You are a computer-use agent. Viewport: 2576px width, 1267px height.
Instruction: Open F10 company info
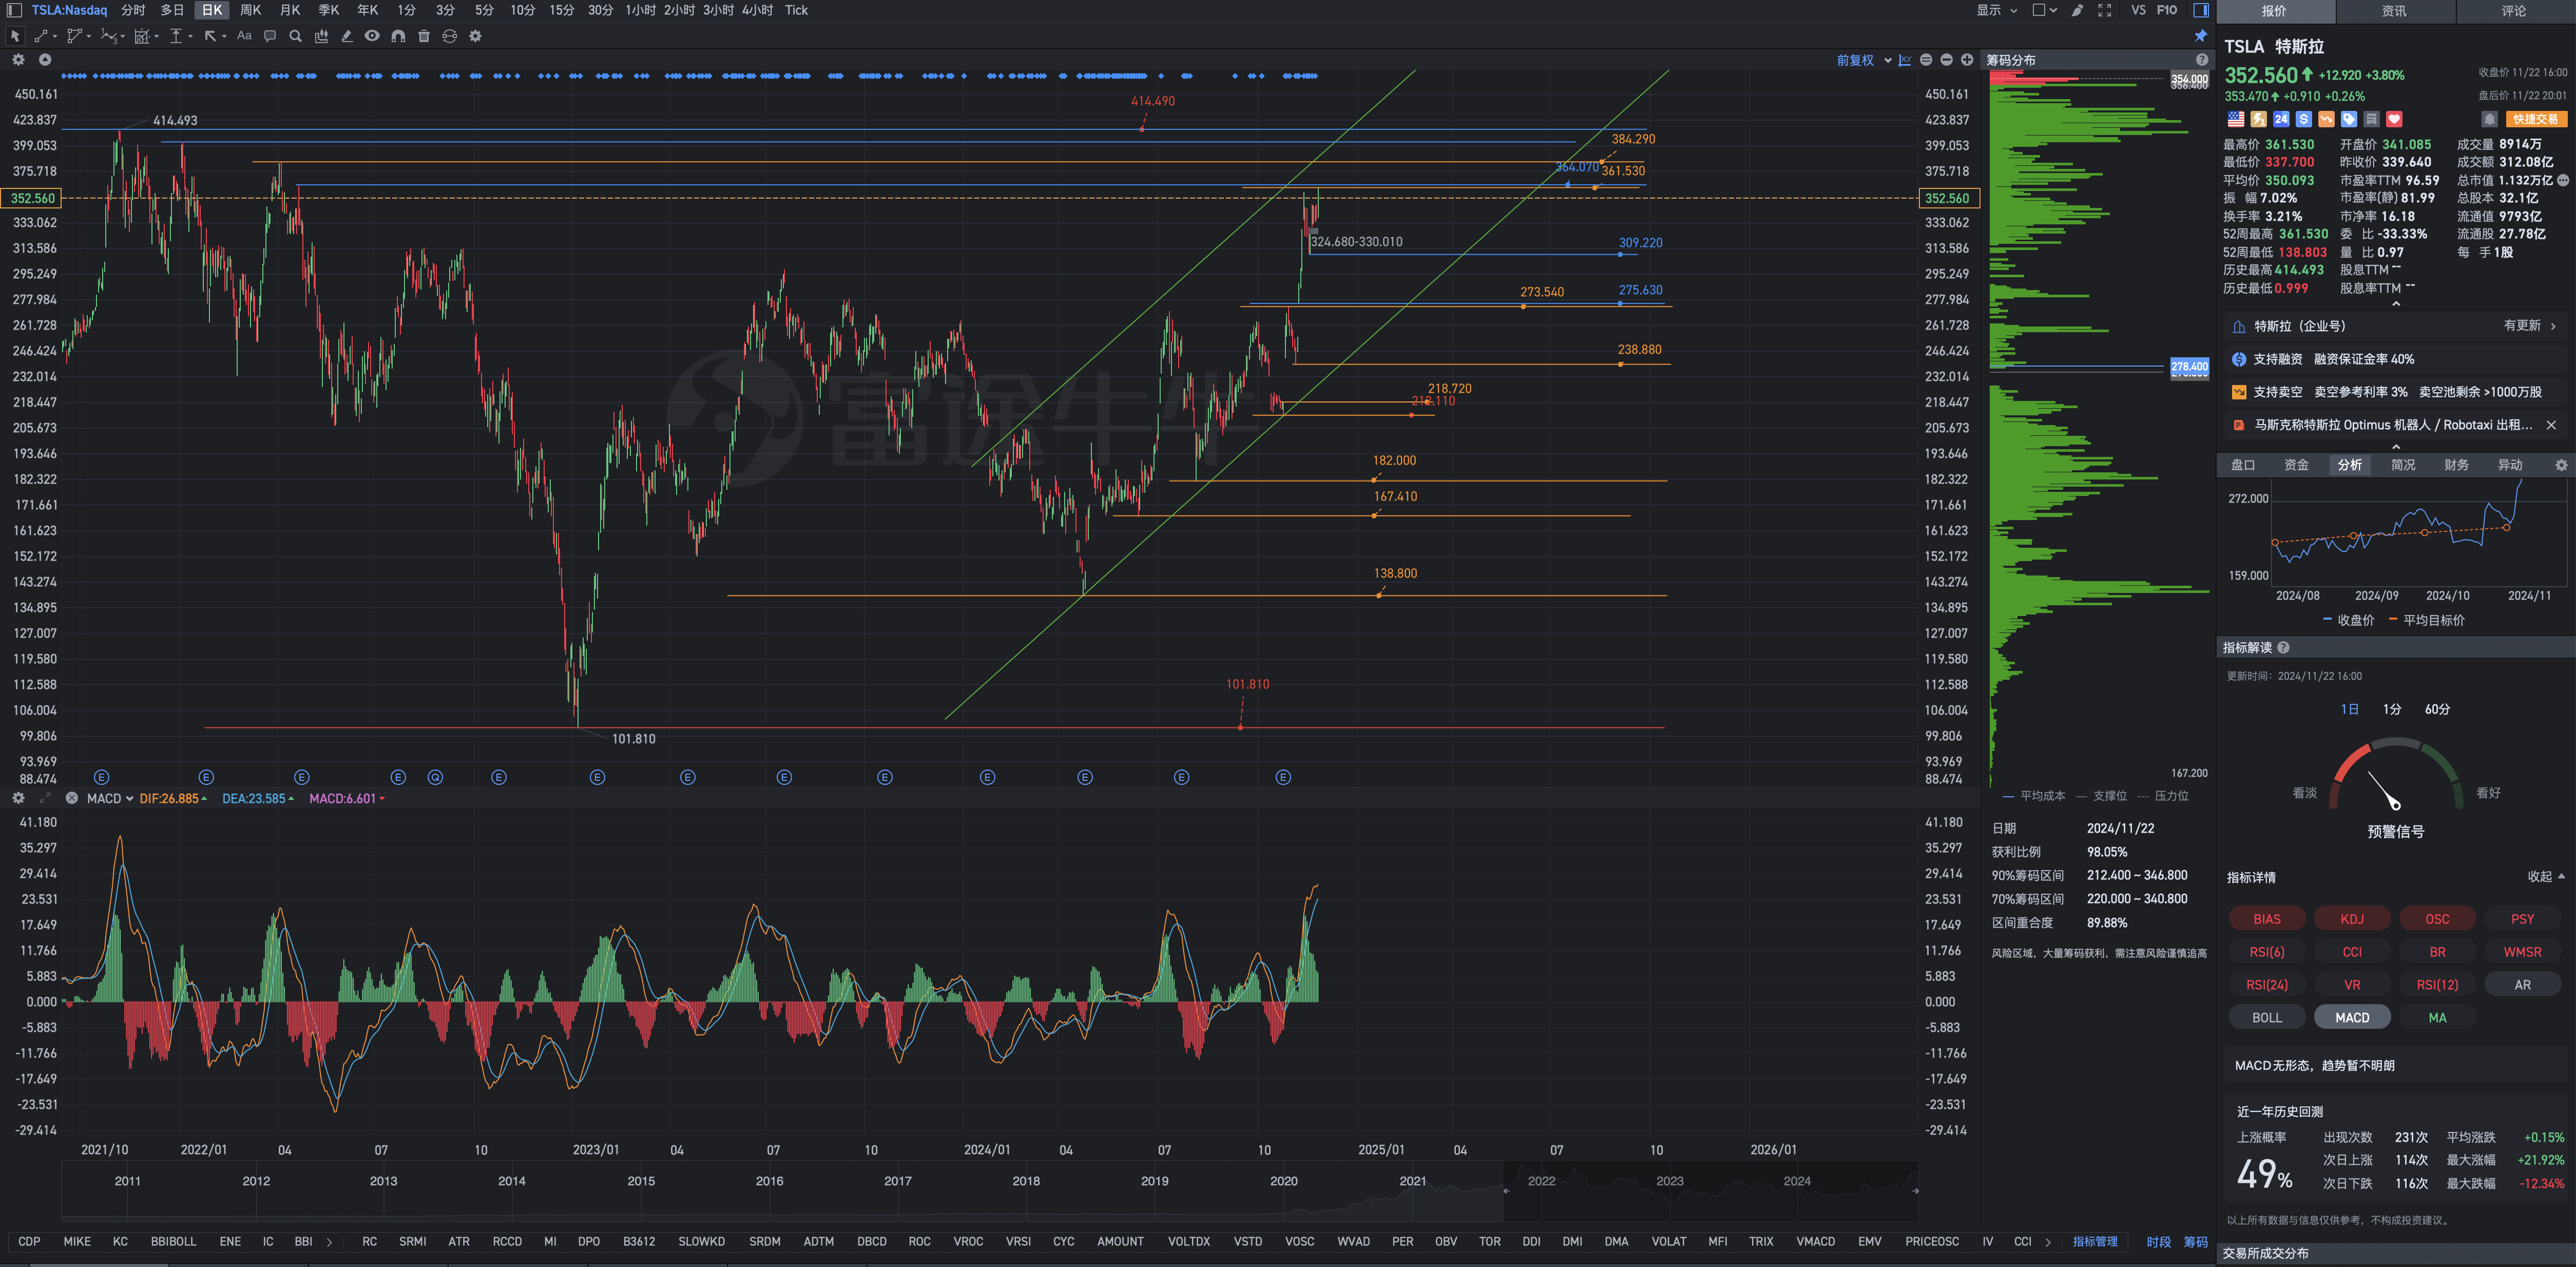coord(2167,10)
